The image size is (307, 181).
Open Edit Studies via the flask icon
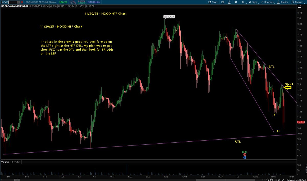tap(229, 2)
